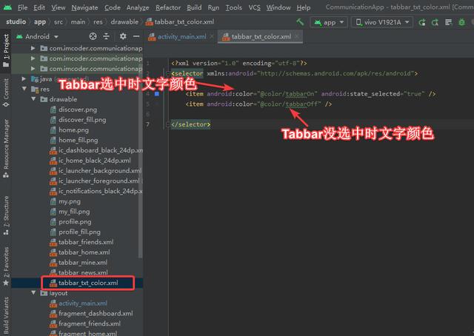Open the Tools menu
The width and height of the screenshot is (474, 336).
(234, 7)
